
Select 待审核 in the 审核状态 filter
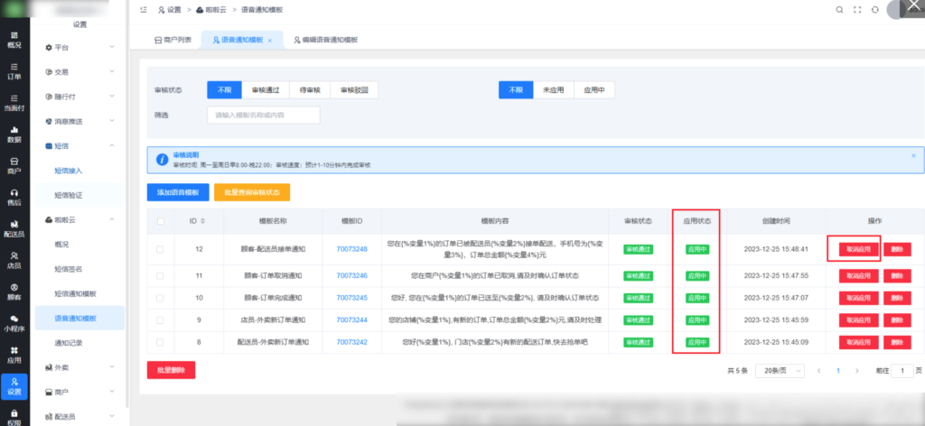click(310, 90)
